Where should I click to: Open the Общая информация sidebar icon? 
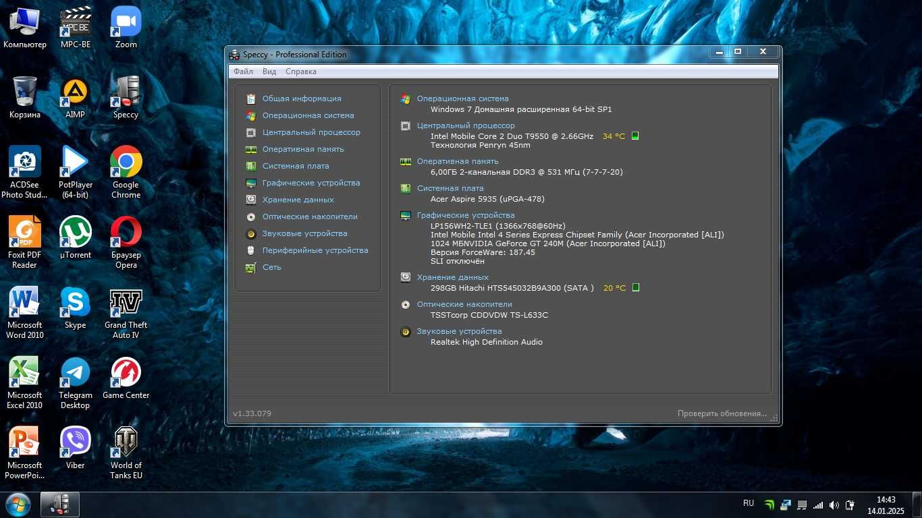coord(251,98)
